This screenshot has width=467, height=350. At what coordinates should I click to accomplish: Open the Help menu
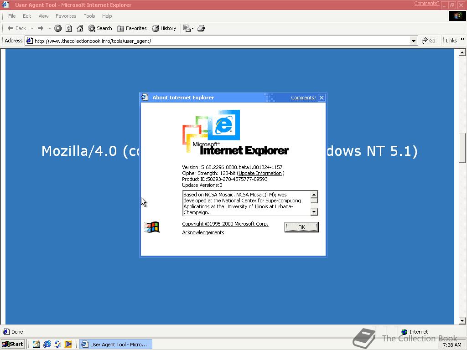pyautogui.click(x=107, y=16)
